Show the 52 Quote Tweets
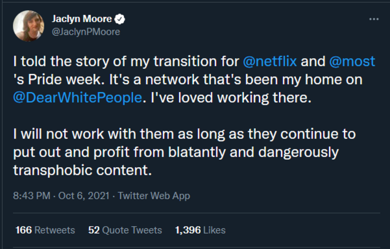This screenshot has width=390, height=249. (125, 230)
